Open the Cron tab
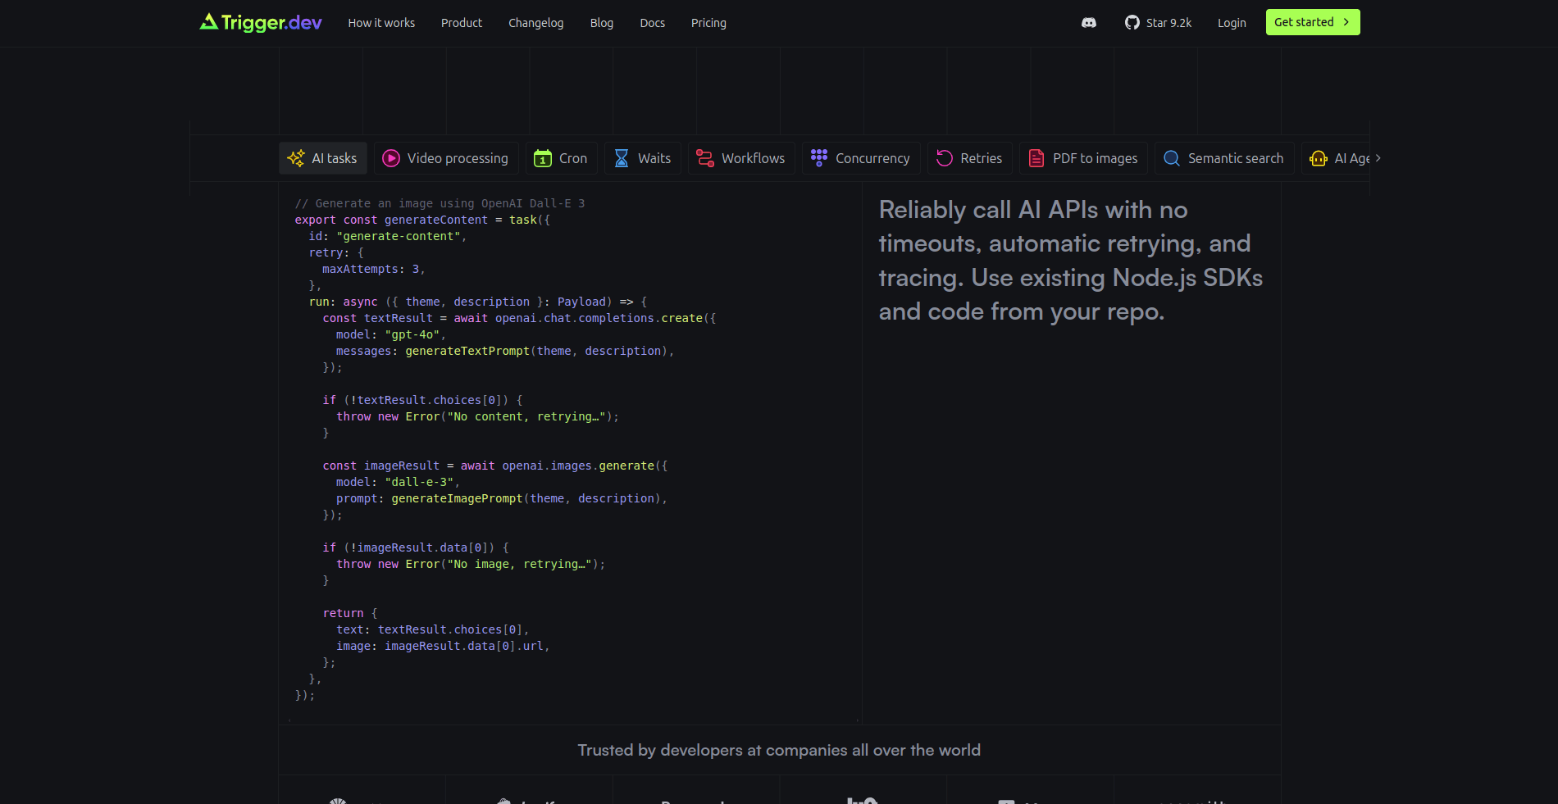 [x=562, y=158]
